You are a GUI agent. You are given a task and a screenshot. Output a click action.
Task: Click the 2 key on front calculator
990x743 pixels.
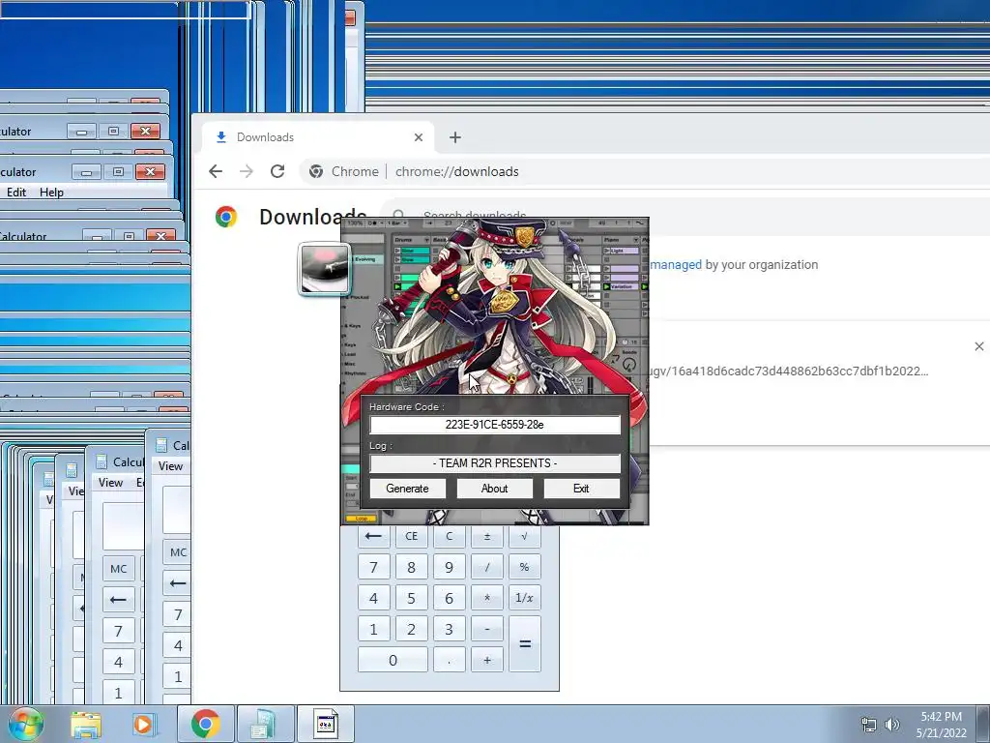411,629
